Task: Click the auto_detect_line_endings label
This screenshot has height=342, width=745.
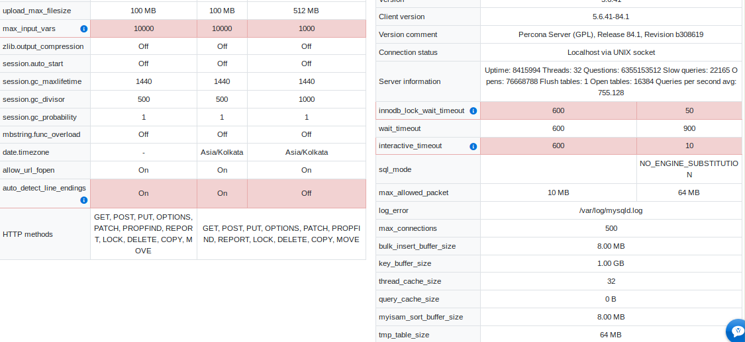Action: (44, 188)
